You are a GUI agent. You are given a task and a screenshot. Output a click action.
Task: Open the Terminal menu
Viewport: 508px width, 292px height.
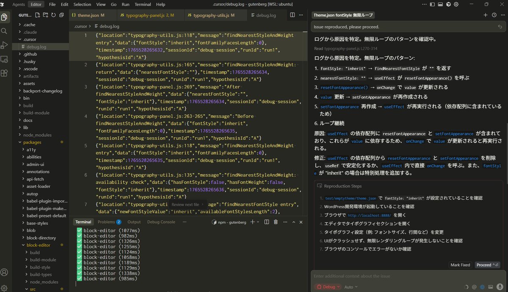point(143,4)
